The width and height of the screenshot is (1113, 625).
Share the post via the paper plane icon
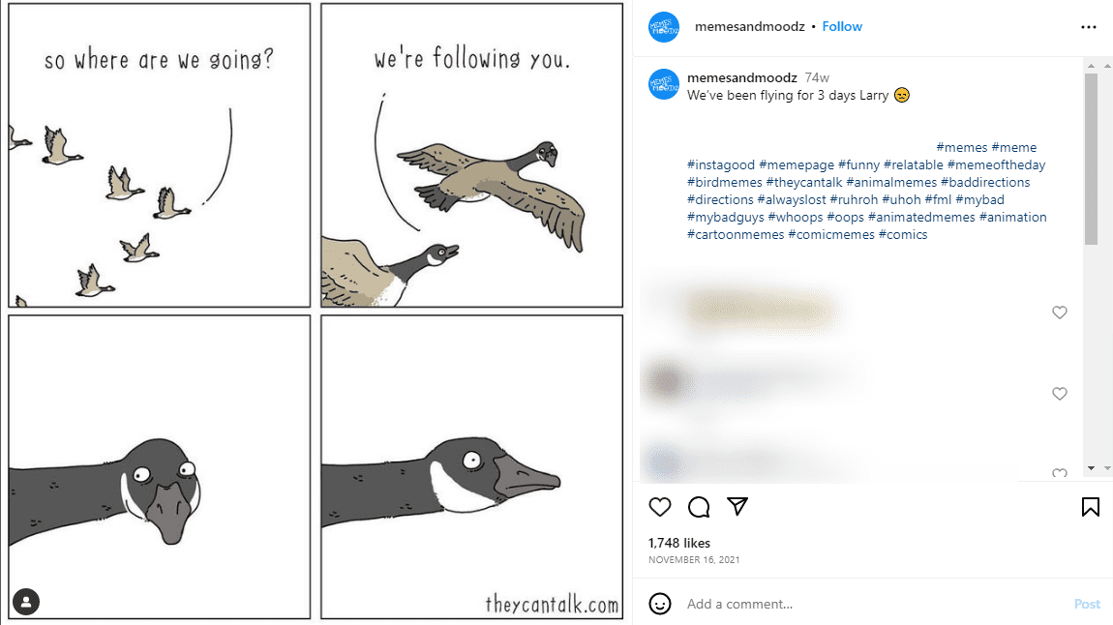pyautogui.click(x=737, y=506)
